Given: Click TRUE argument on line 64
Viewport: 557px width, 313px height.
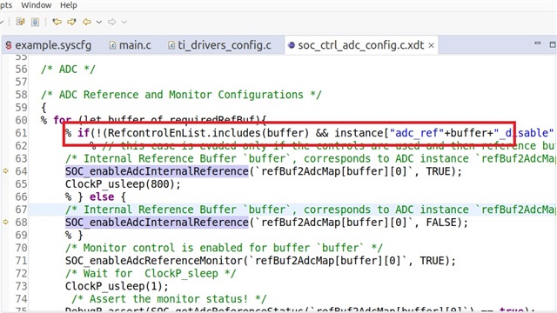Looking at the screenshot, I should pyautogui.click(x=439, y=171).
